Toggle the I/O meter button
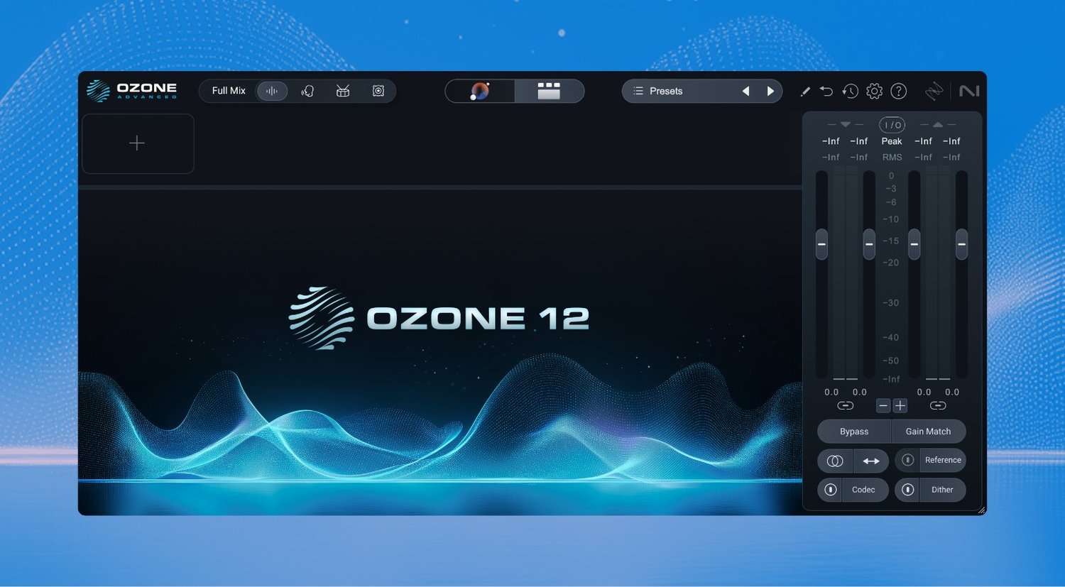This screenshot has height=587, width=1065. click(x=892, y=125)
